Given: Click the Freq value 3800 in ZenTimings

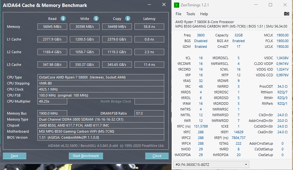Looking at the screenshot, I should point(201,35).
